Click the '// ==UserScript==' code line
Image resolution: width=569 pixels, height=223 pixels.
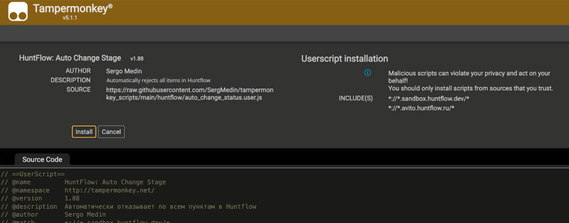[32, 174]
